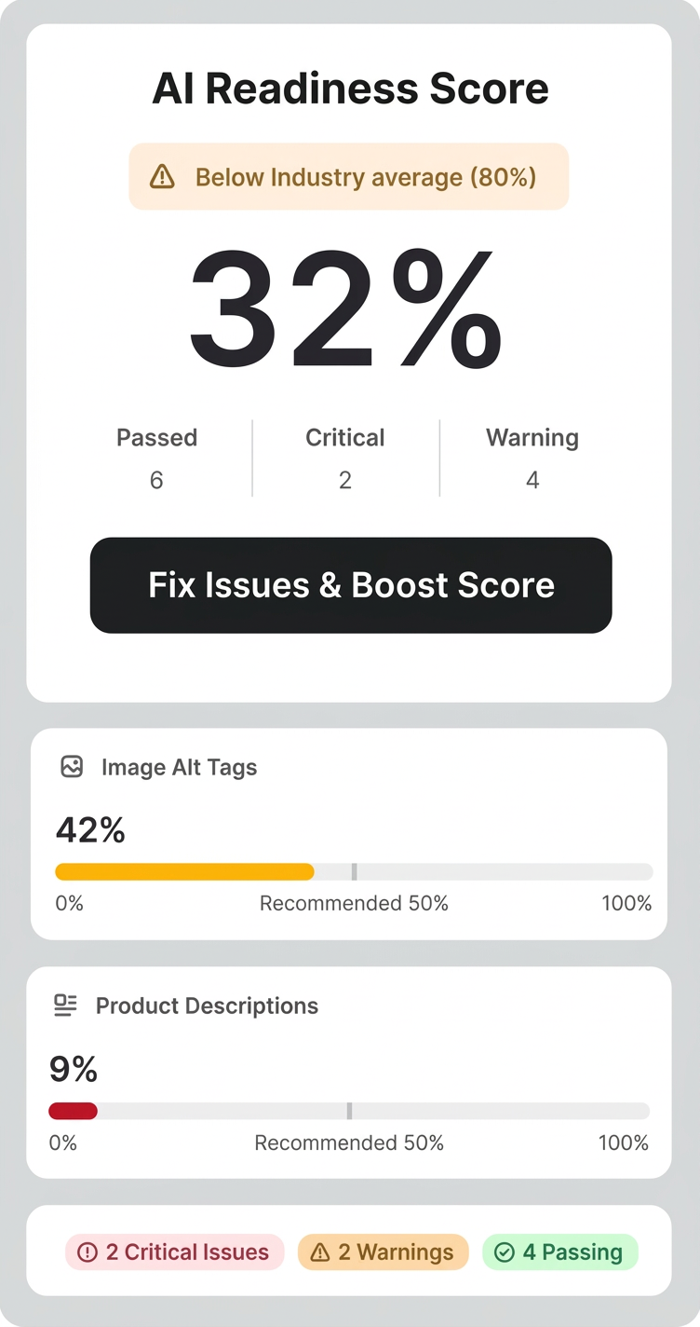Click the Passed count stat
Image resolution: width=700 pixels, height=1327 pixels.
pyautogui.click(x=156, y=458)
